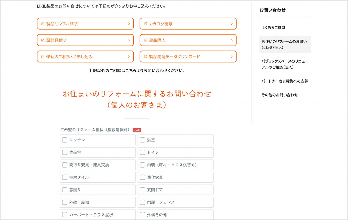The image size is (348, 220).
Task: Click the 設計見積り button
Action: click(x=85, y=40)
